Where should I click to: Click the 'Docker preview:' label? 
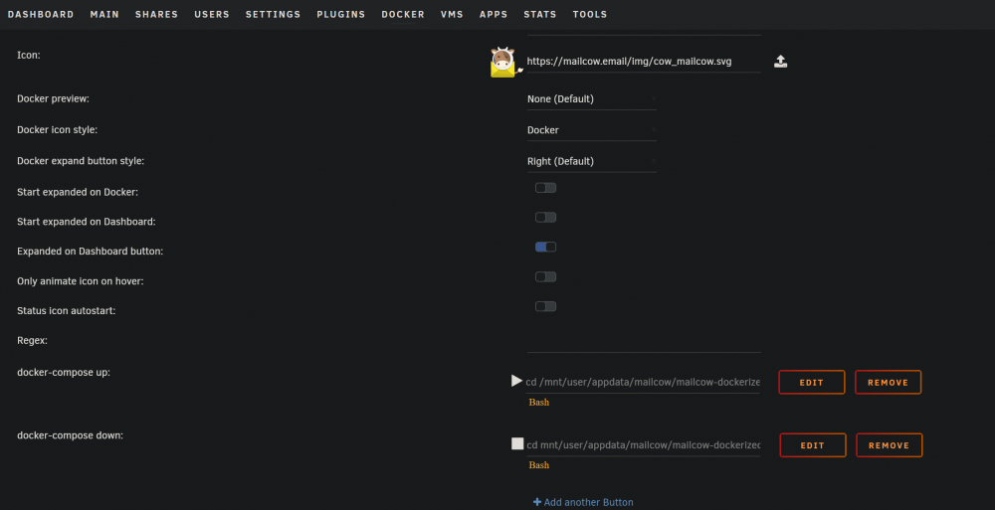[53, 99]
